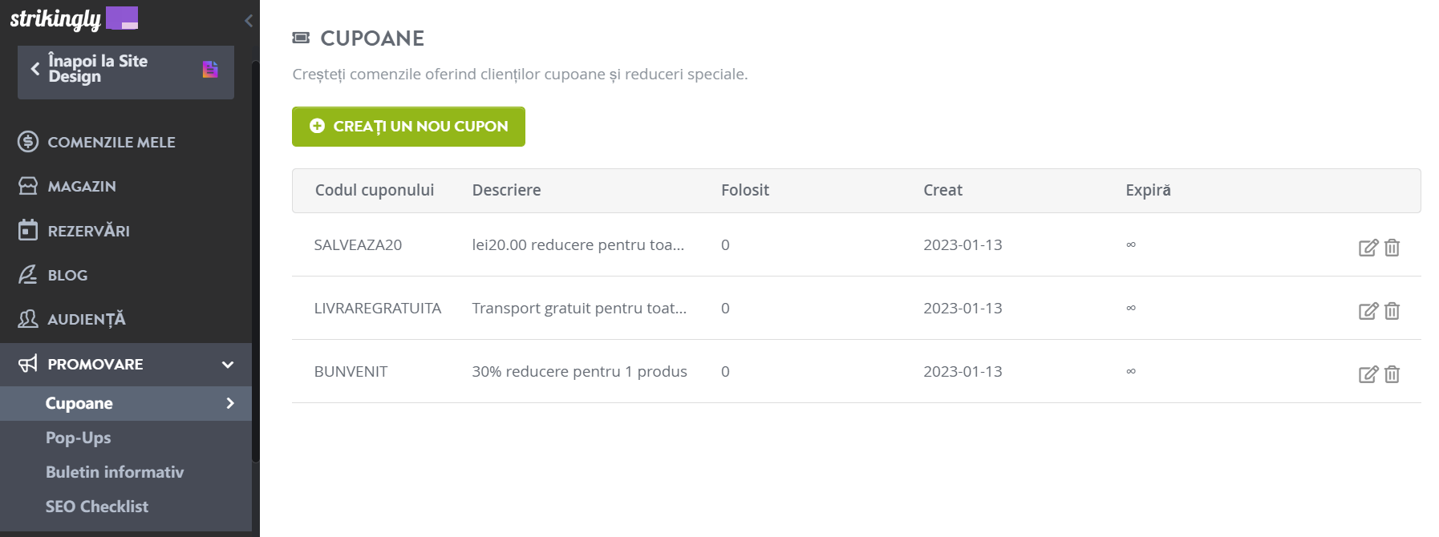
Task: Click the arrow next to Cupoane
Action: click(230, 403)
